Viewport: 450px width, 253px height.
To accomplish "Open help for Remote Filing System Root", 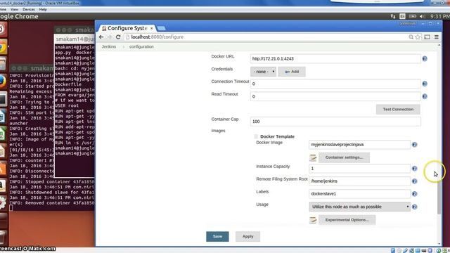I will [414, 181].
